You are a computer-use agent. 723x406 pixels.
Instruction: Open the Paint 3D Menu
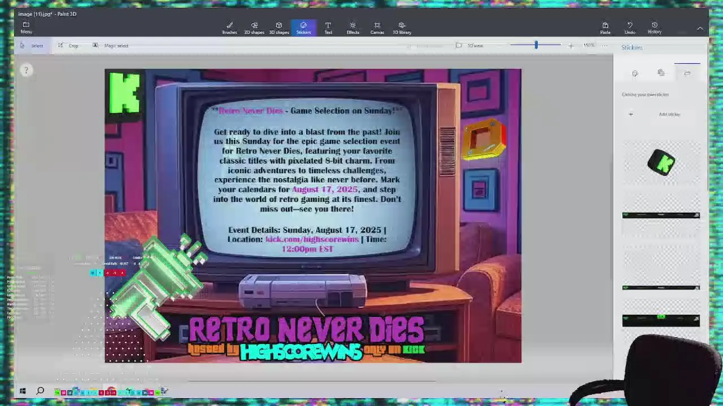[x=26, y=28]
